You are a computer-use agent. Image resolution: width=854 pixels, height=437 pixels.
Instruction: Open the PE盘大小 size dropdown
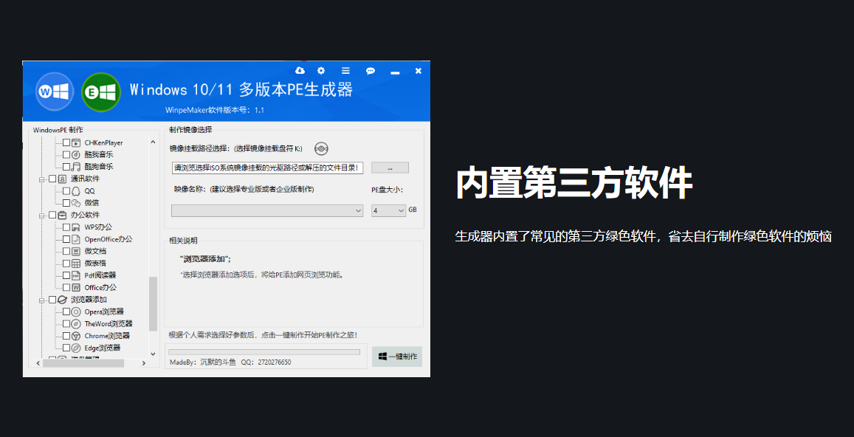point(388,210)
